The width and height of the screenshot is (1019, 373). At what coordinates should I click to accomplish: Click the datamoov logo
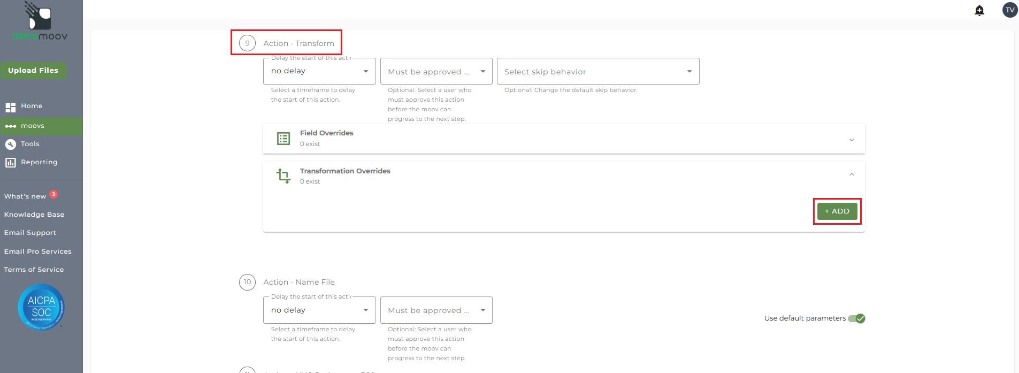click(x=40, y=22)
